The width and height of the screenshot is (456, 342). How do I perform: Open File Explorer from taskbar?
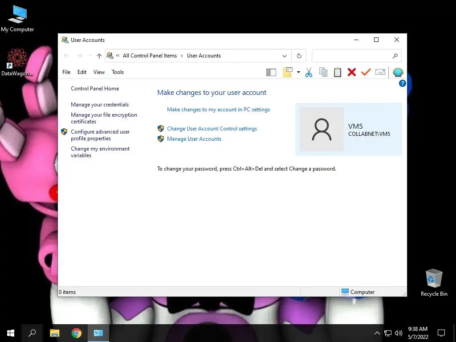coord(54,333)
